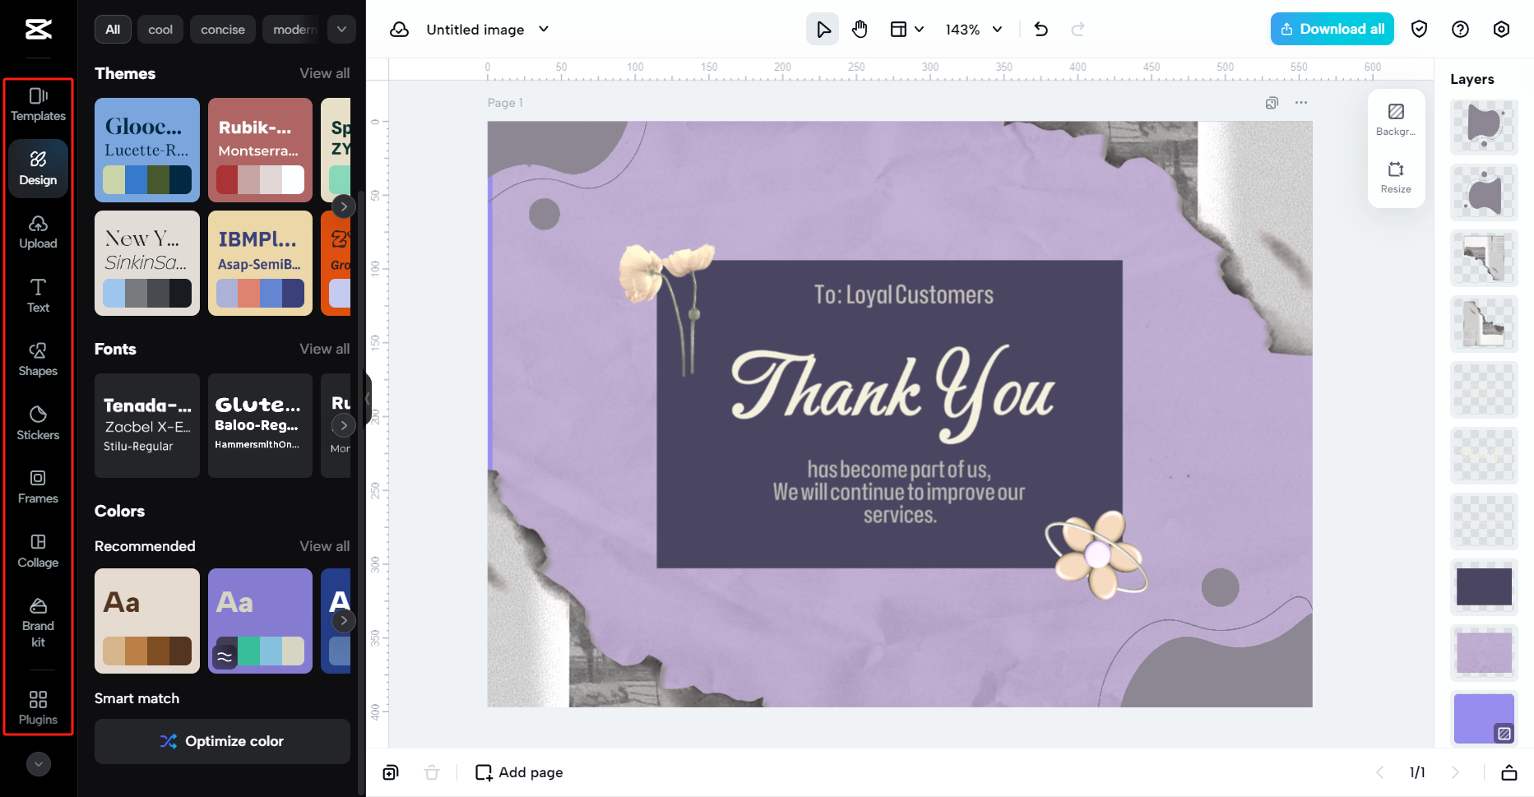Open canvas settings gear

[1501, 29]
